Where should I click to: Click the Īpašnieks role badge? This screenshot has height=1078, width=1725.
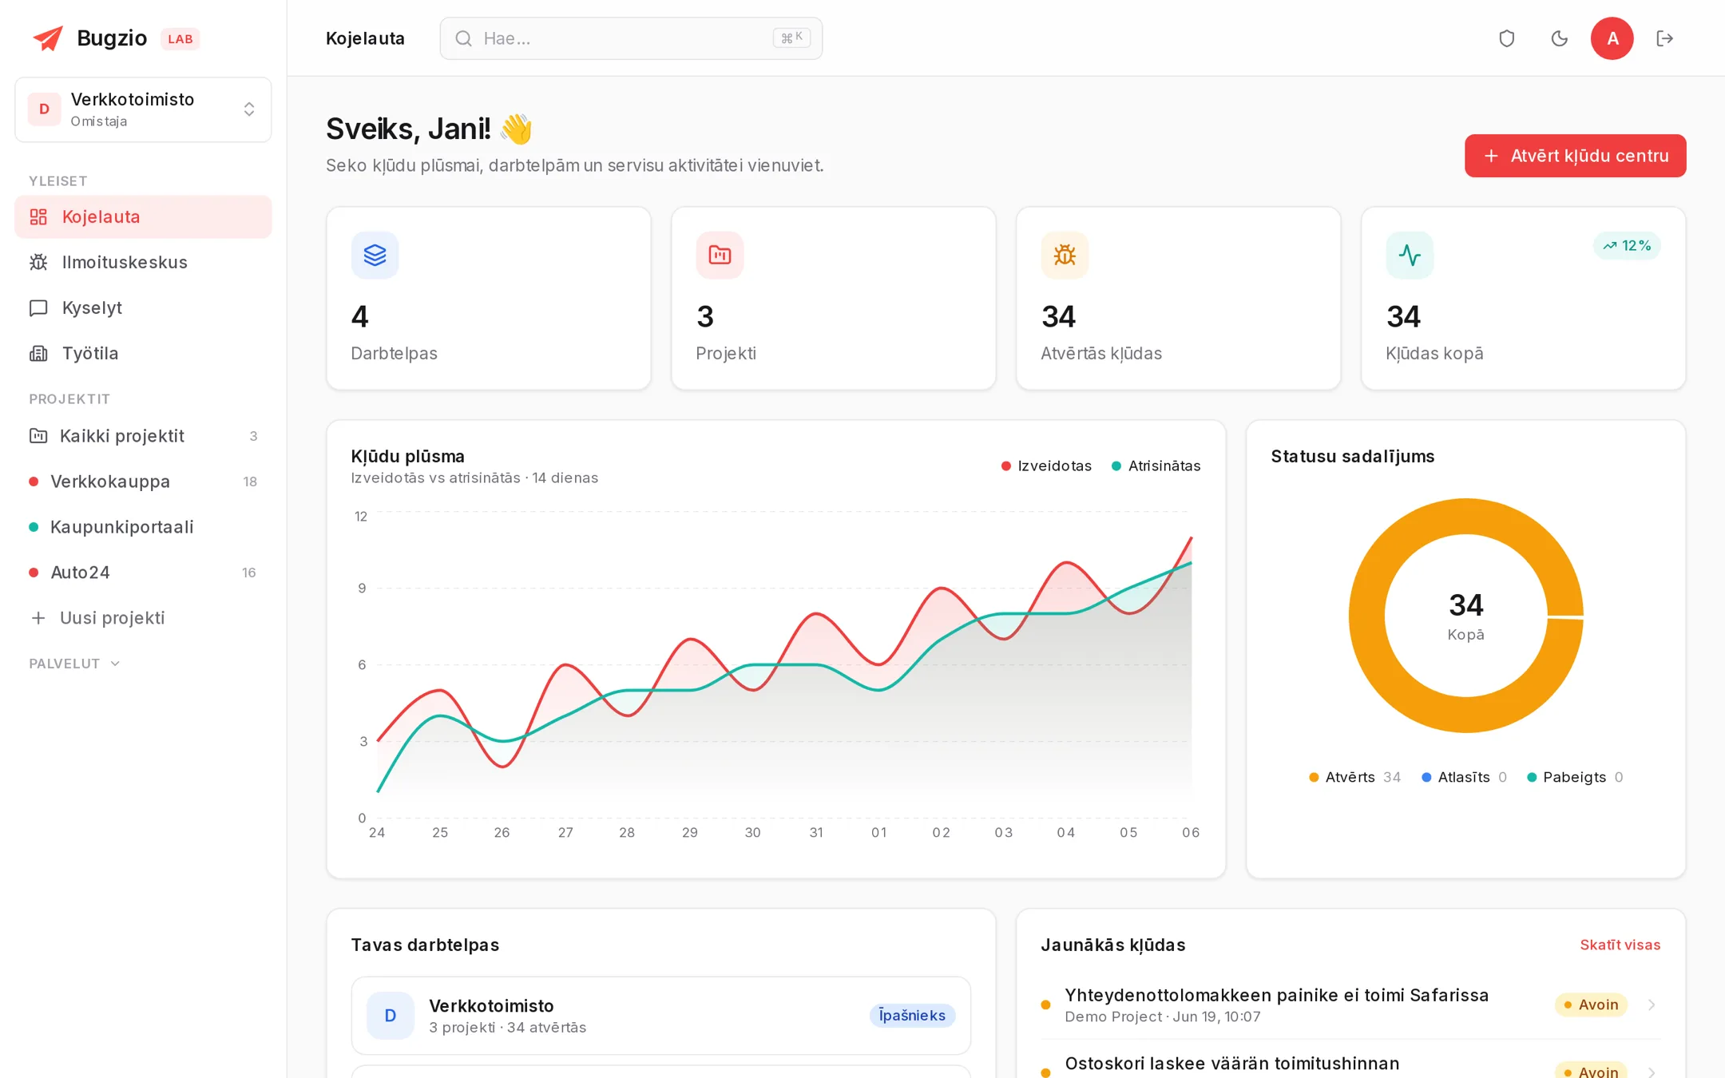(912, 1016)
